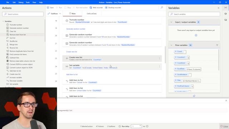Viewport: 229px width, 129px height.
Task: Open the Debug menu
Action: 21,3
